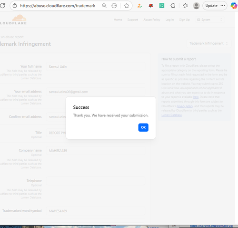Click the Confirm email address field
This screenshot has width=238, height=228.
56,117
